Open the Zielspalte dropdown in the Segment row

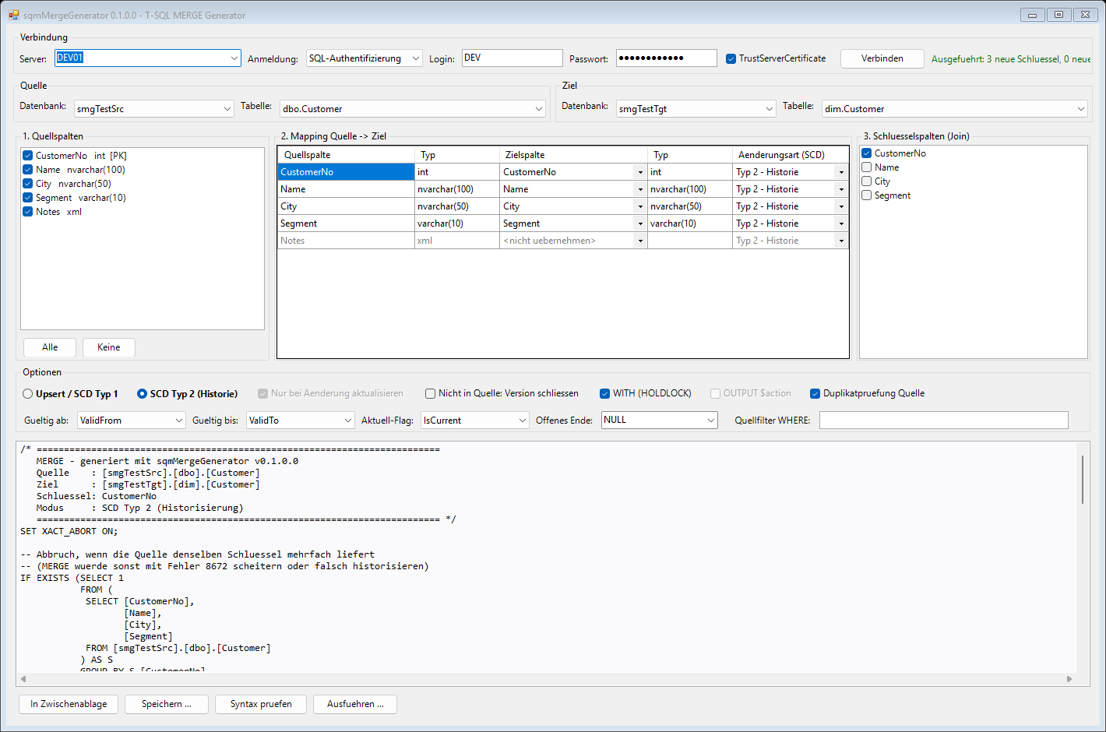[640, 223]
